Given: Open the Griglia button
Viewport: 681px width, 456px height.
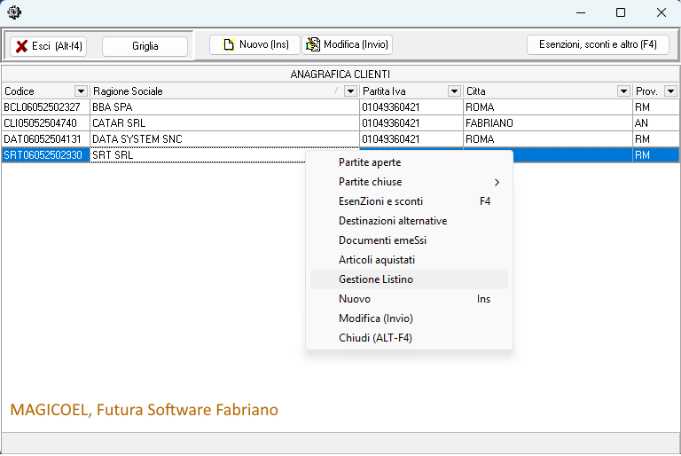Looking at the screenshot, I should (145, 46).
